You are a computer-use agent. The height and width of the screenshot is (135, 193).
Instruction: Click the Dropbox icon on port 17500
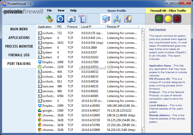(x=40, y=62)
